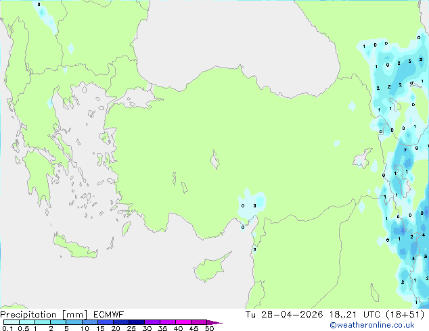The image size is (429, 331).
Task: Click the legend value "35"
Action: coord(162,328)
